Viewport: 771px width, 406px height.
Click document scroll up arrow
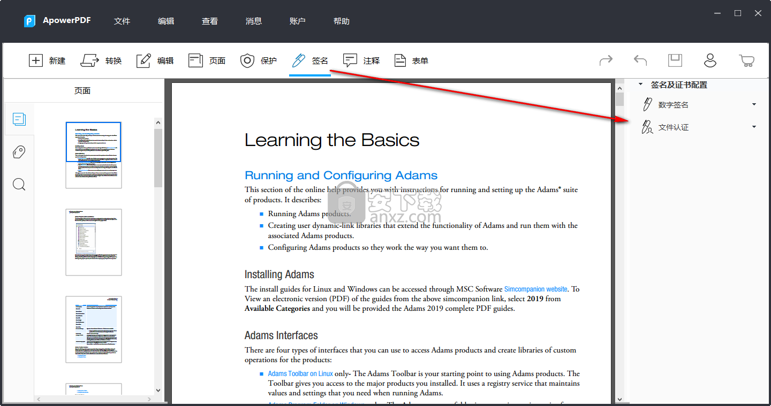coord(619,87)
